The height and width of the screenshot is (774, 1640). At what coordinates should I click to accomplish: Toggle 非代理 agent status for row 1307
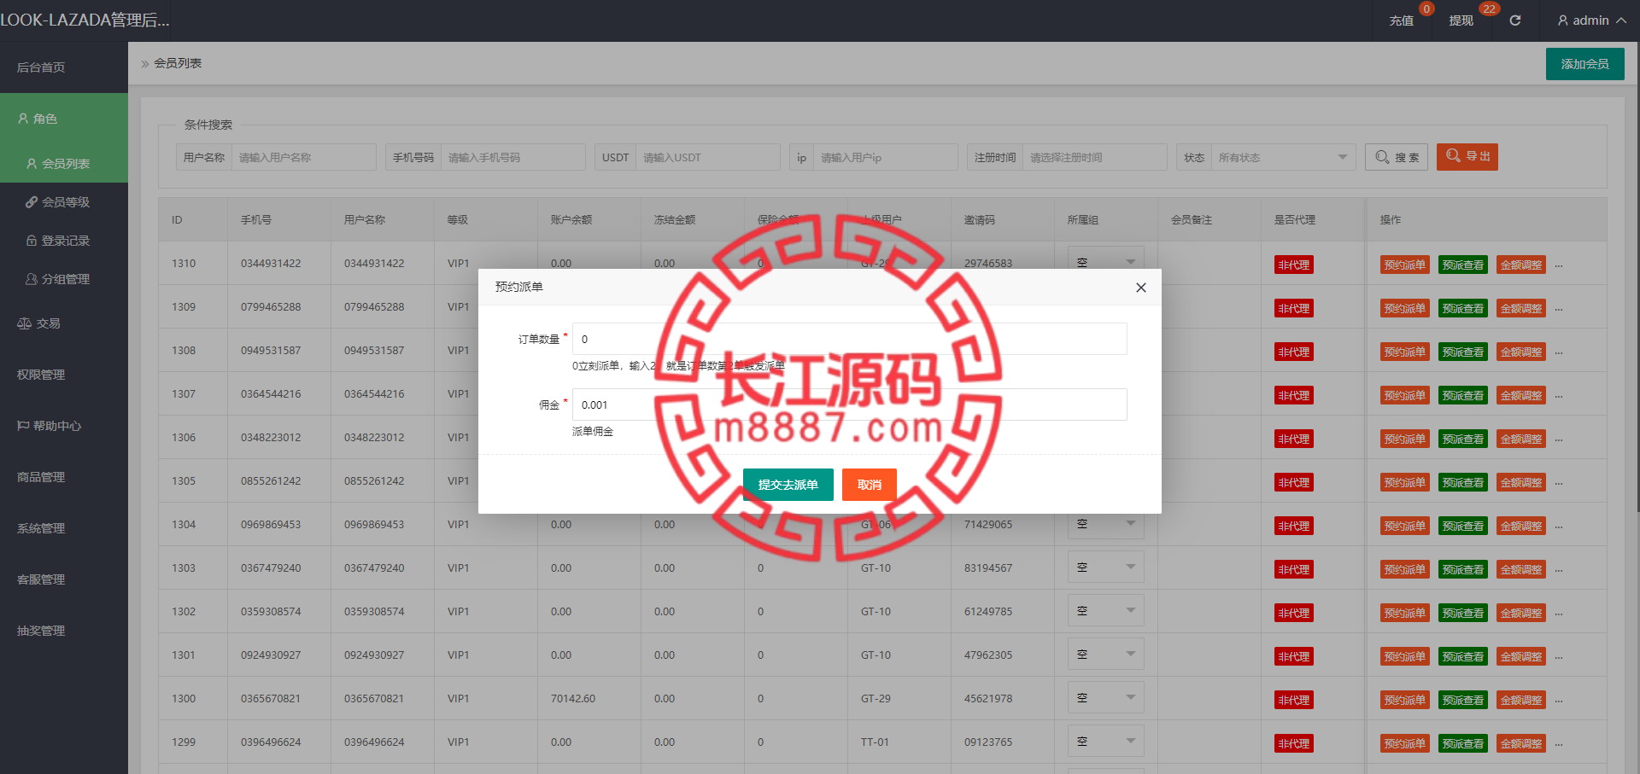tap(1293, 396)
